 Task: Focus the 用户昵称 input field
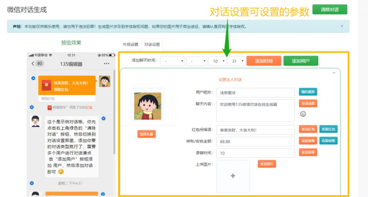255,93
